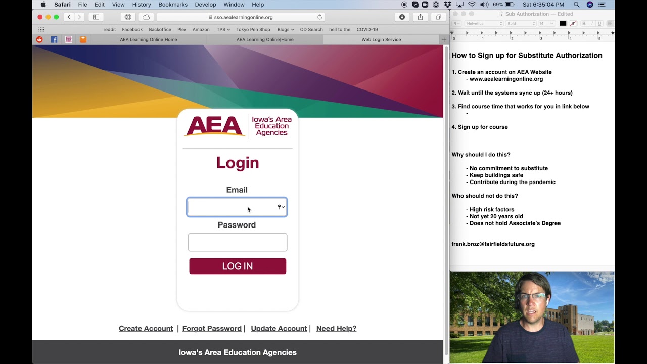Select left text alignment in TextEdit
The height and width of the screenshot is (364, 647).
coord(610,24)
